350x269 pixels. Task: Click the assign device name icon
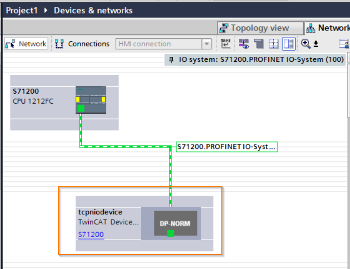[225, 43]
